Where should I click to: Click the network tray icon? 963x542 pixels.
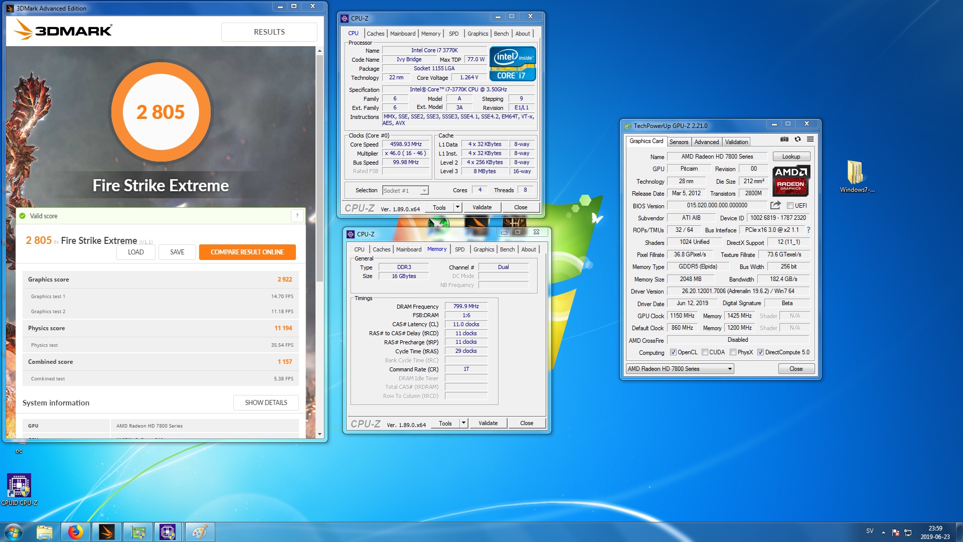pyautogui.click(x=908, y=532)
